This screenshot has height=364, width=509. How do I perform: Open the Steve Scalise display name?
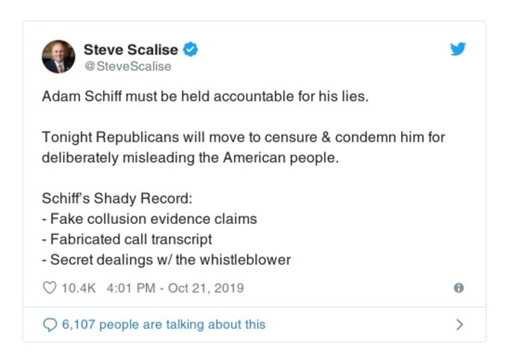[131, 49]
